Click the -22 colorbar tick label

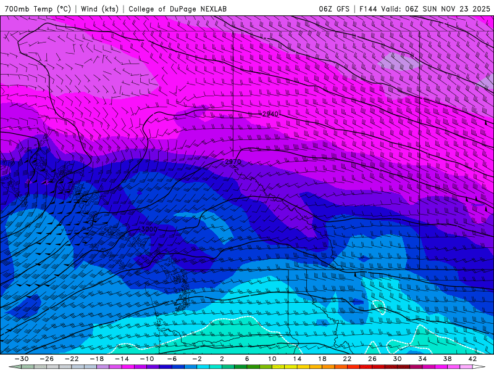click(x=72, y=359)
